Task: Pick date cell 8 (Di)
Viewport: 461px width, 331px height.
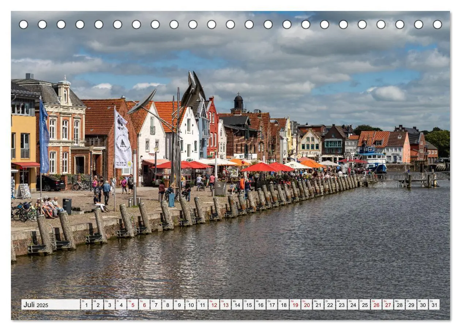Action: tap(167, 305)
